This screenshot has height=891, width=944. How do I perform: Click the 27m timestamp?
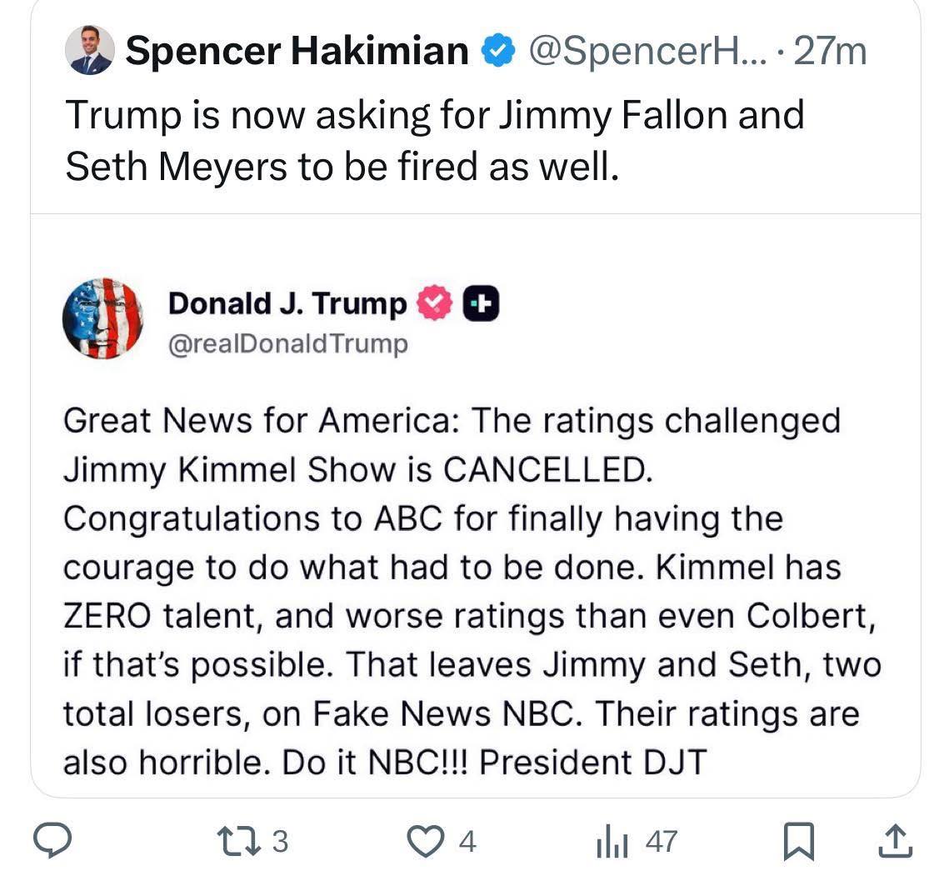[832, 50]
